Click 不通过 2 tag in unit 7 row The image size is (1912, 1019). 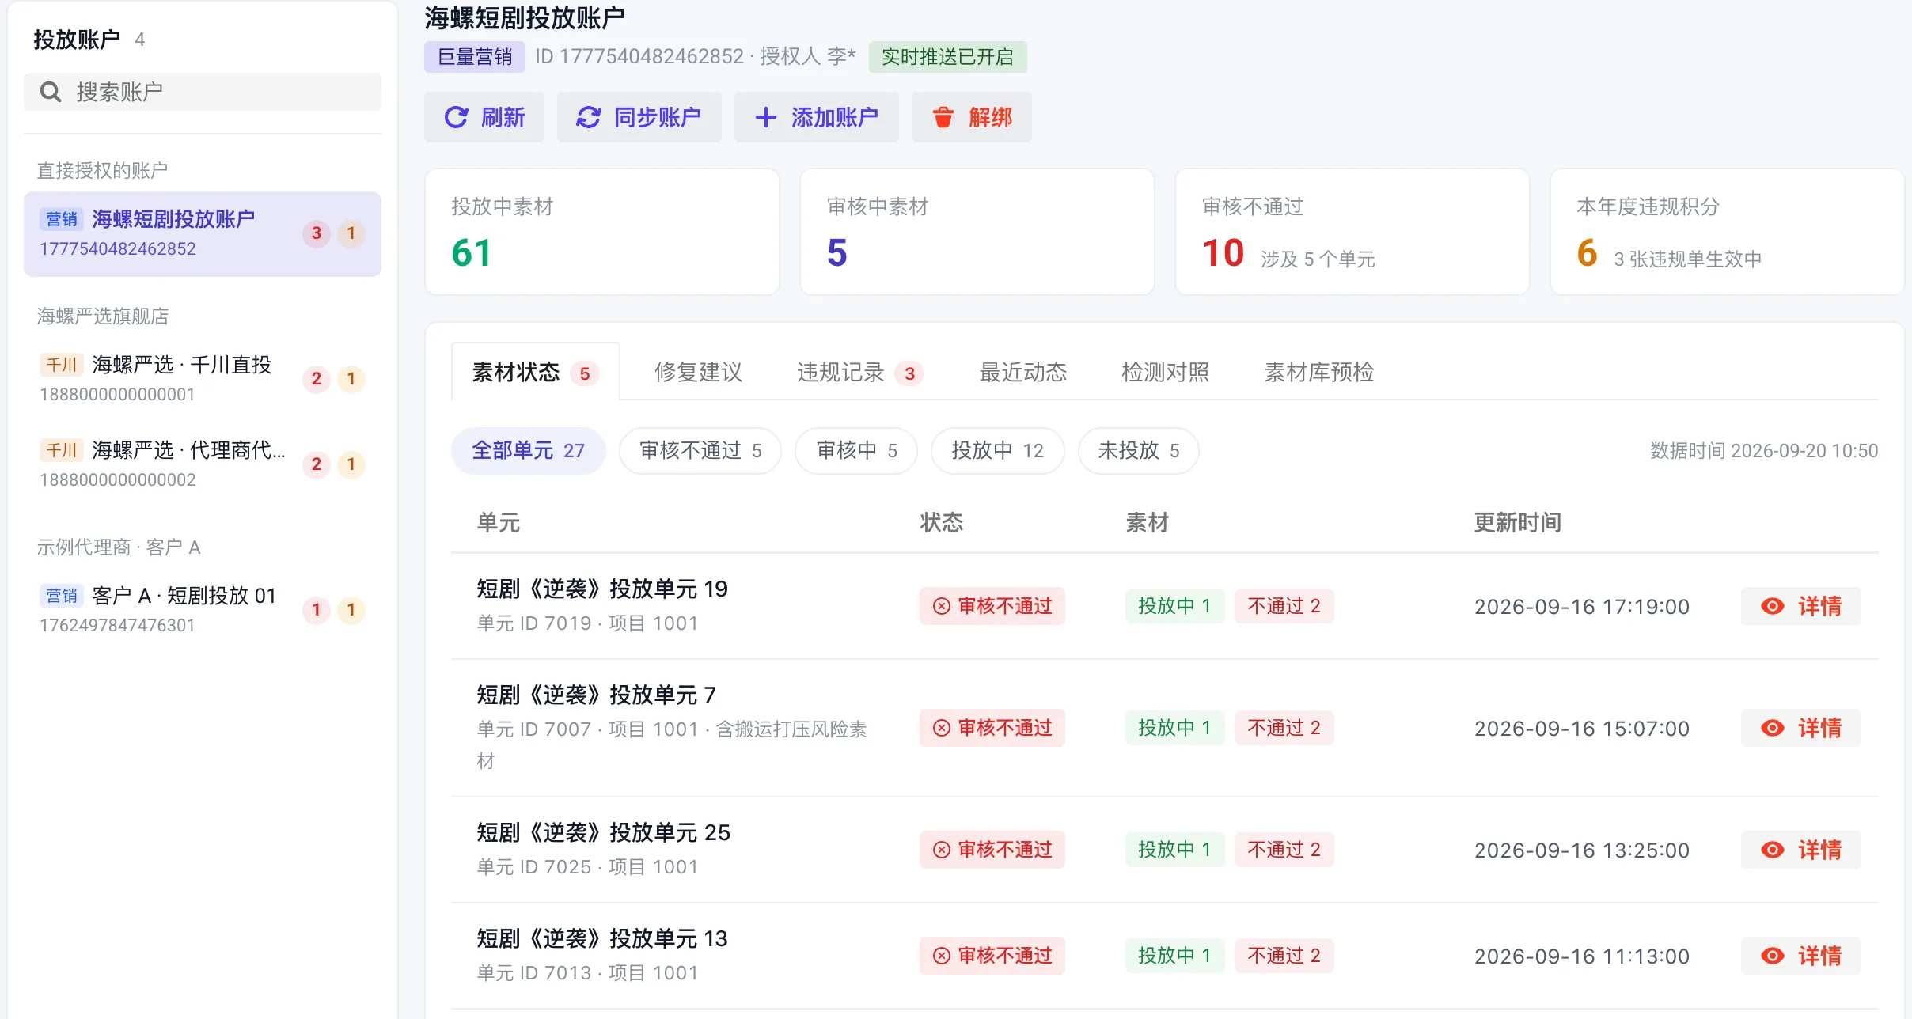point(1284,728)
